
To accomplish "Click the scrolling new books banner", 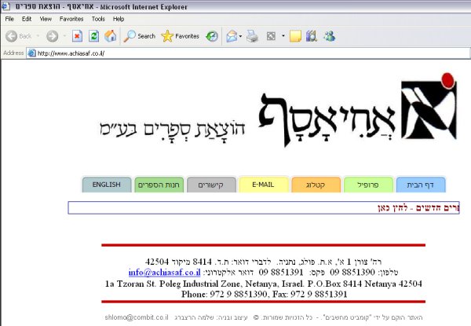I will click(x=264, y=207).
